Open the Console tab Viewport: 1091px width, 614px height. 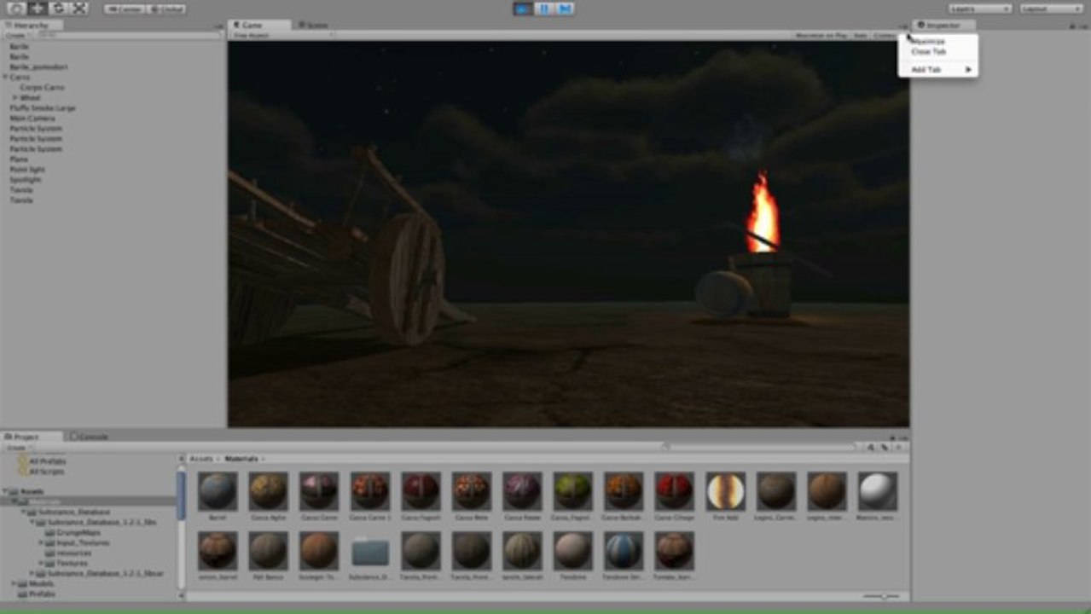coord(90,437)
